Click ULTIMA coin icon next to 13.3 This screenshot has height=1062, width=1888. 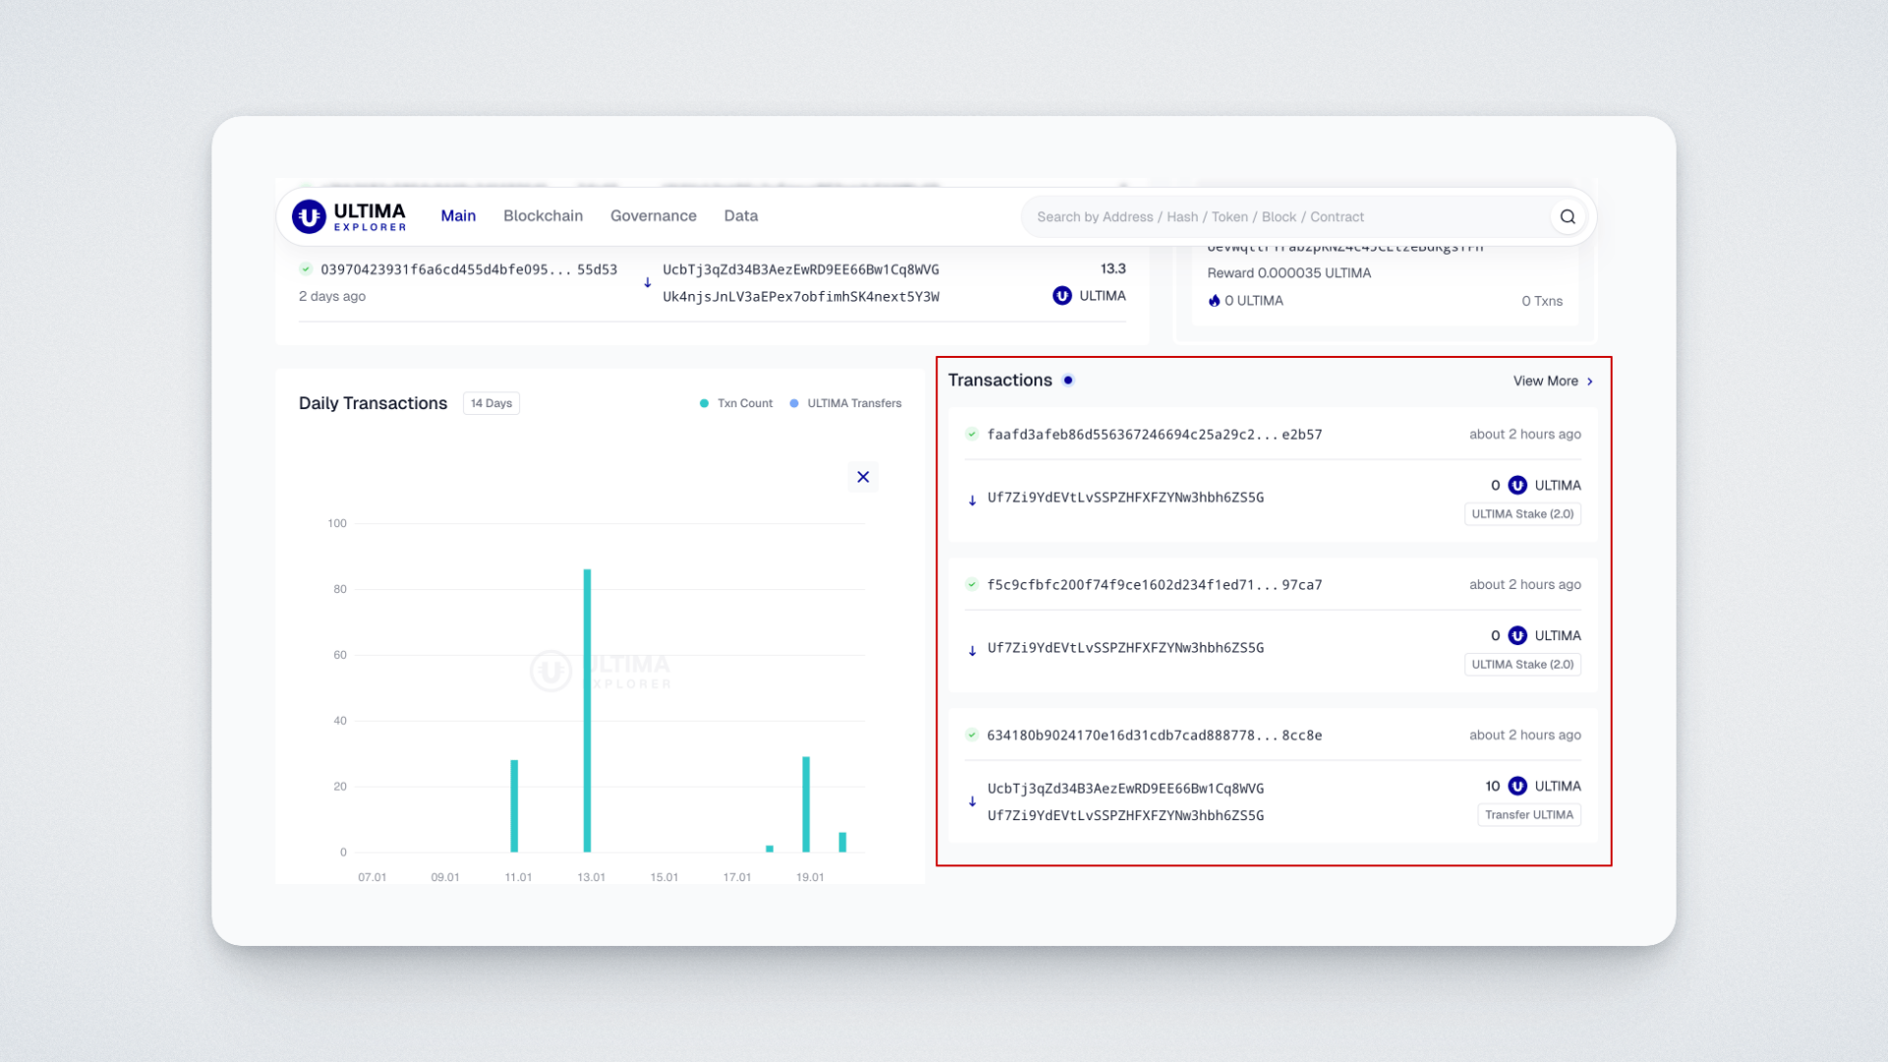[1062, 295]
